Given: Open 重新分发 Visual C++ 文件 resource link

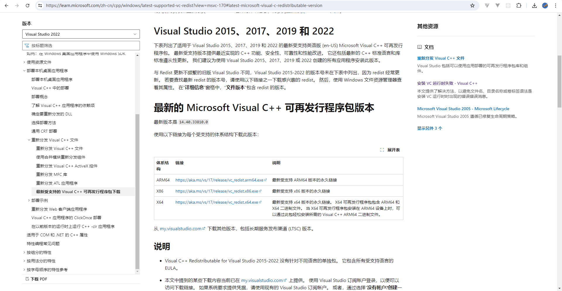Looking at the screenshot, I should click(x=441, y=58).
